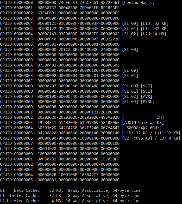
Task: Click the L2 Unified Cache summary line
Action: [70, 201]
